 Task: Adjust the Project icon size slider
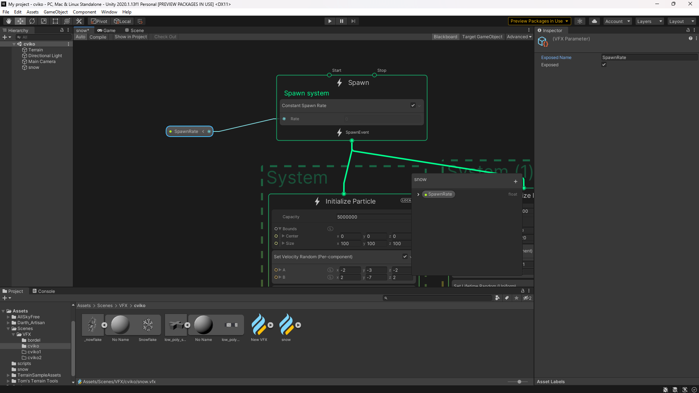[x=519, y=382]
